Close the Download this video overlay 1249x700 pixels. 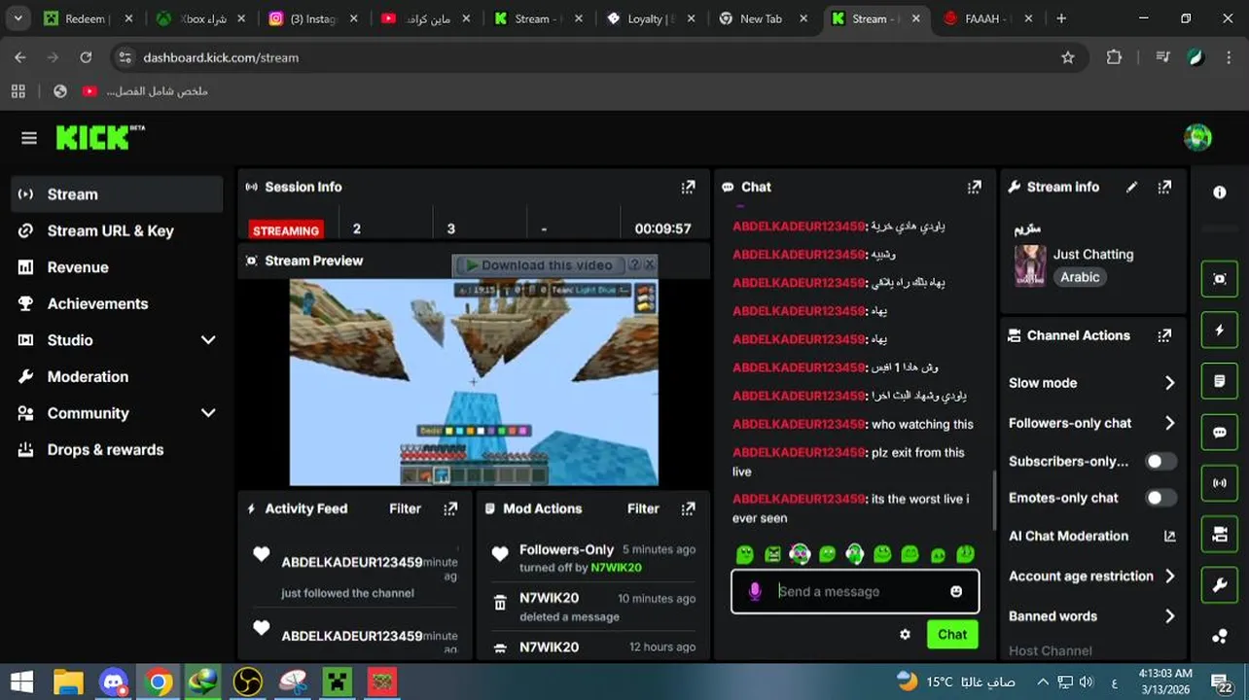point(650,264)
